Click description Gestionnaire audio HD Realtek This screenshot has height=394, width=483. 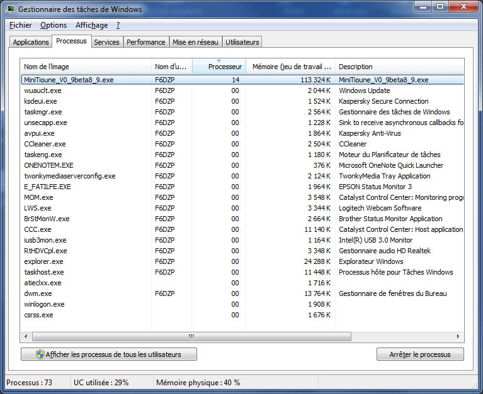[x=385, y=251]
